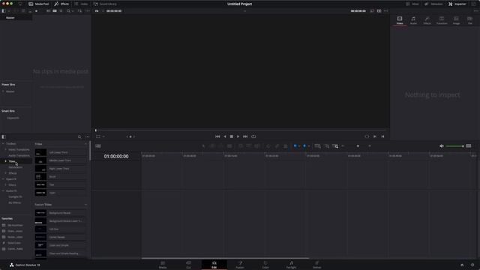Toggle loop playback in viewer
Viewport: 480px width, 270px height.
tap(253, 136)
